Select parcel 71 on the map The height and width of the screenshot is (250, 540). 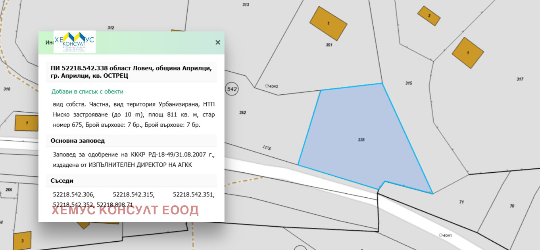point(461,202)
